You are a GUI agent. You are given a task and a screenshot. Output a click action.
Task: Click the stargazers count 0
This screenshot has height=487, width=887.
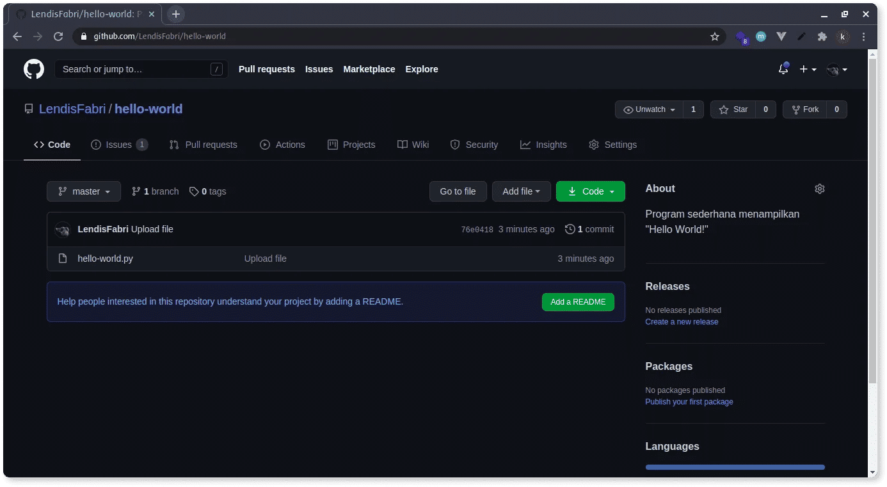(x=765, y=109)
